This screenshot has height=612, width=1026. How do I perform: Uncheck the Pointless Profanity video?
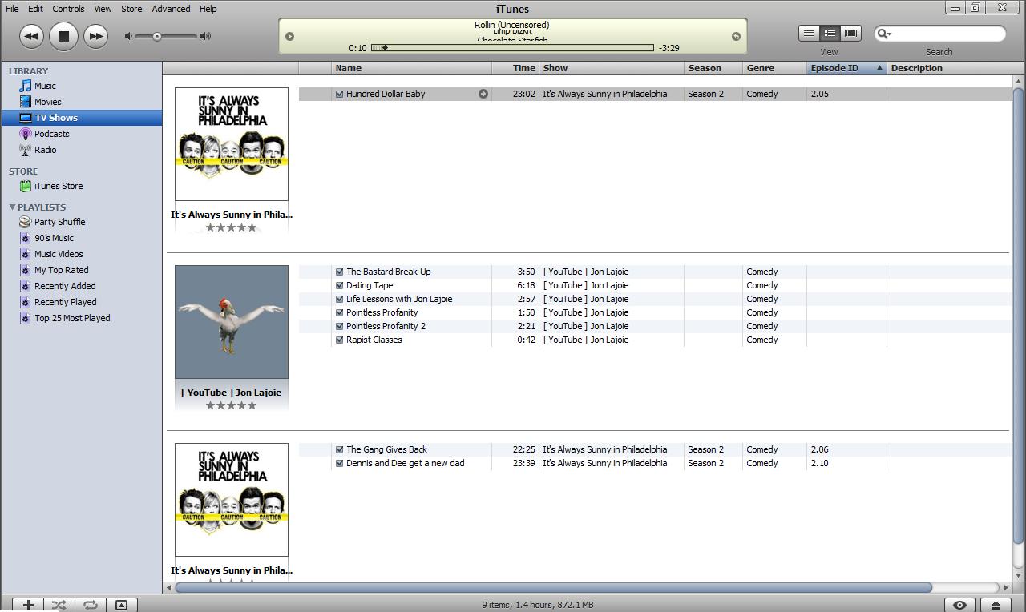coord(339,312)
